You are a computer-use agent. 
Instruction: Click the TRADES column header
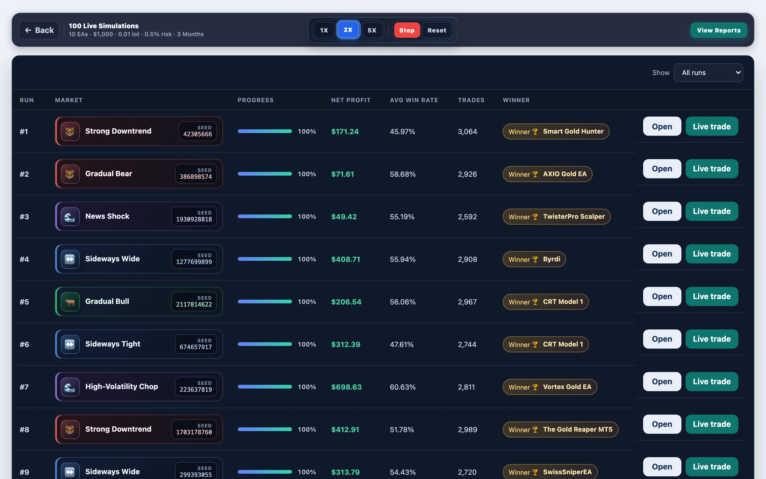tap(471, 100)
